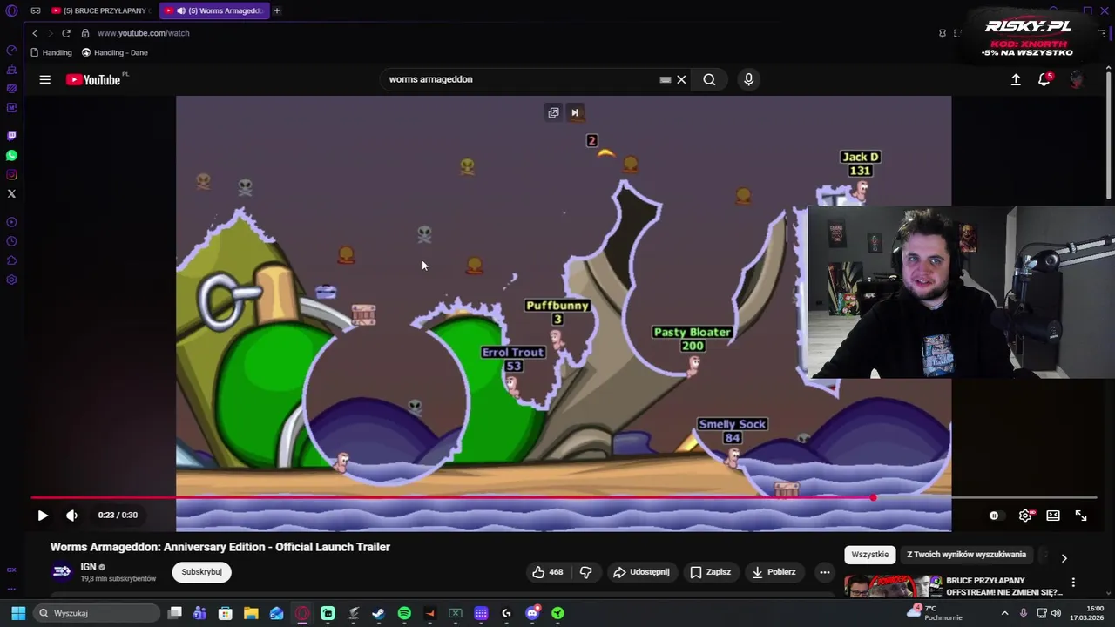The width and height of the screenshot is (1115, 627).
Task: Open the on-screen keyboard icon in search
Action: click(x=666, y=79)
